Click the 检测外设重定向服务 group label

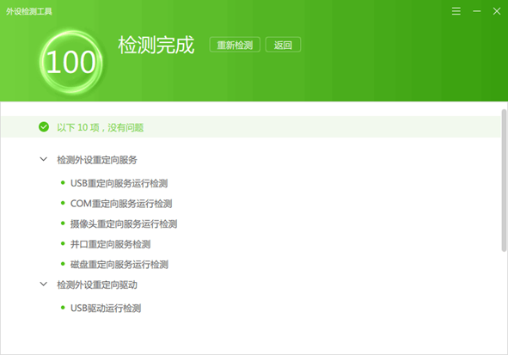97,160
